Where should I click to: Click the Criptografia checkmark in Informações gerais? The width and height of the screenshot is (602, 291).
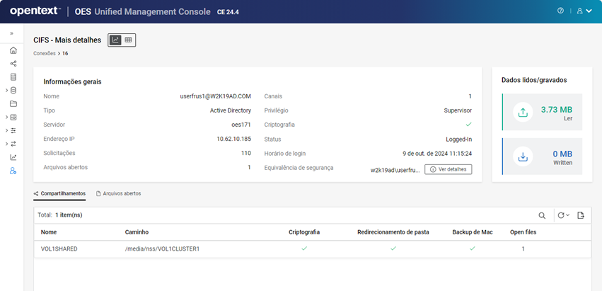click(x=468, y=125)
